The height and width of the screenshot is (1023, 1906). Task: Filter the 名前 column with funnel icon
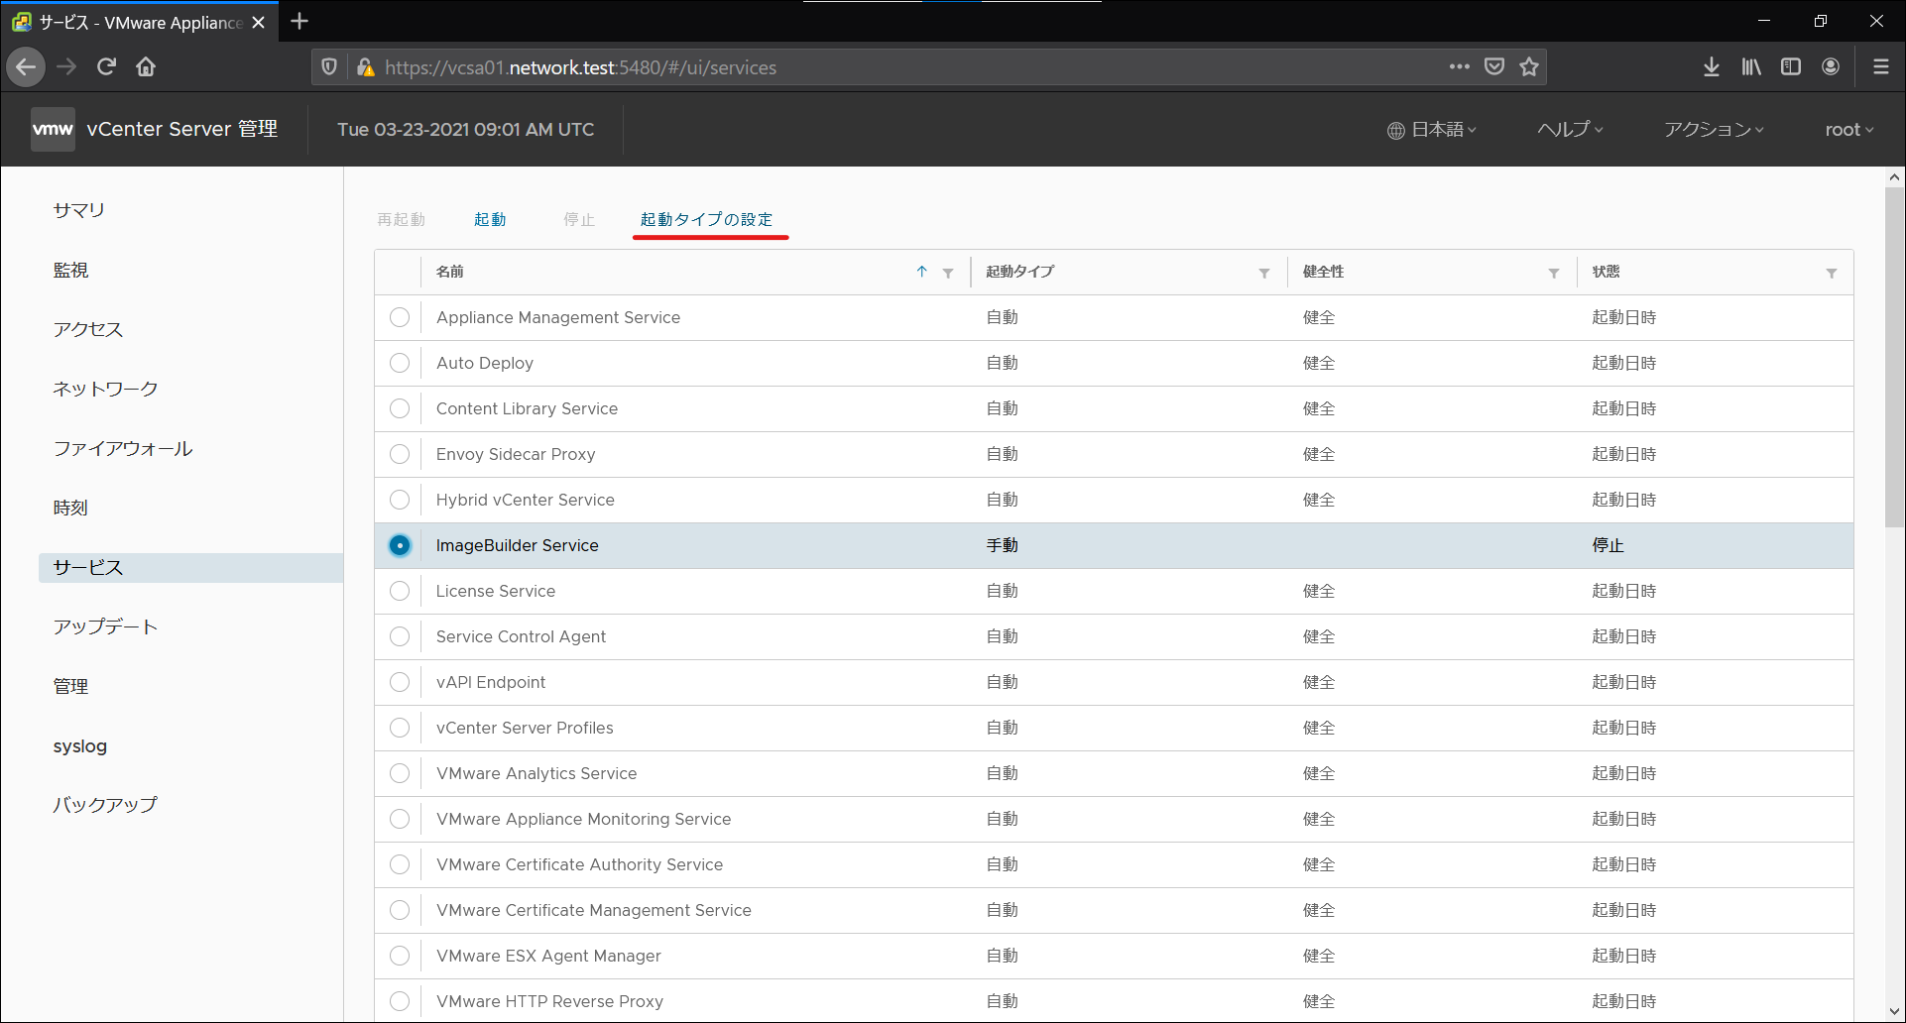tap(948, 273)
